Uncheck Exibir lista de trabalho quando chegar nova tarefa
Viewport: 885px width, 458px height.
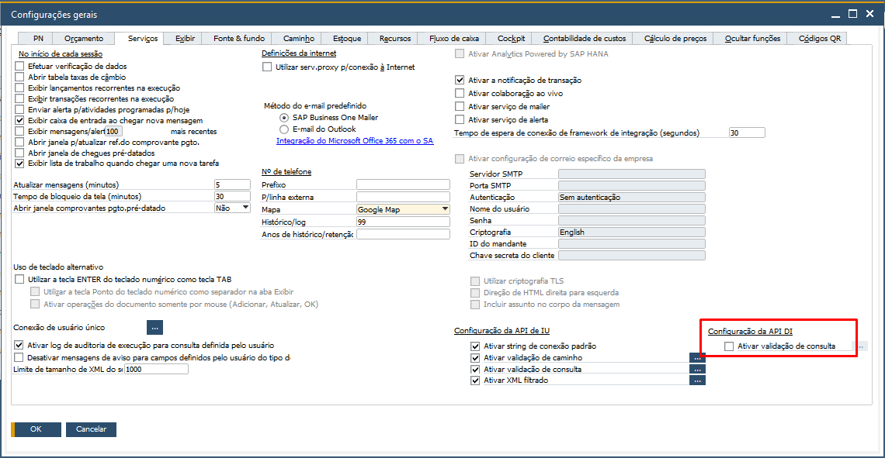tap(19, 164)
